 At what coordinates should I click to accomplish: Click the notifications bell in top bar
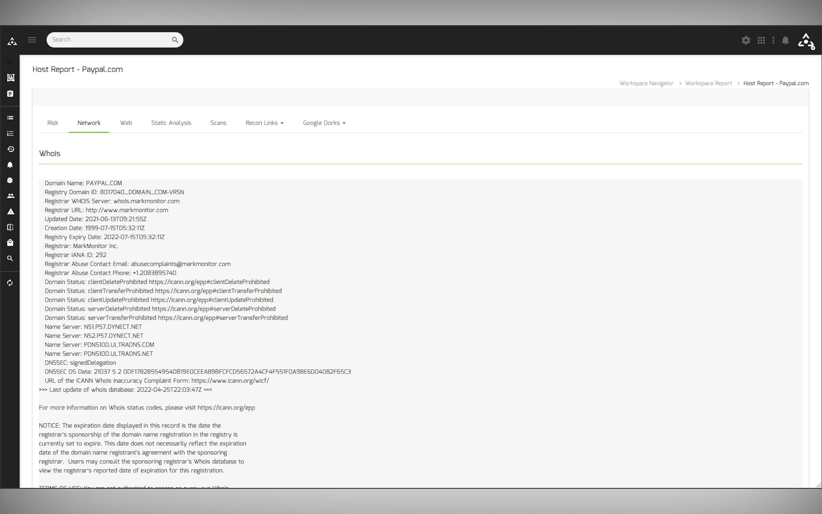click(785, 40)
